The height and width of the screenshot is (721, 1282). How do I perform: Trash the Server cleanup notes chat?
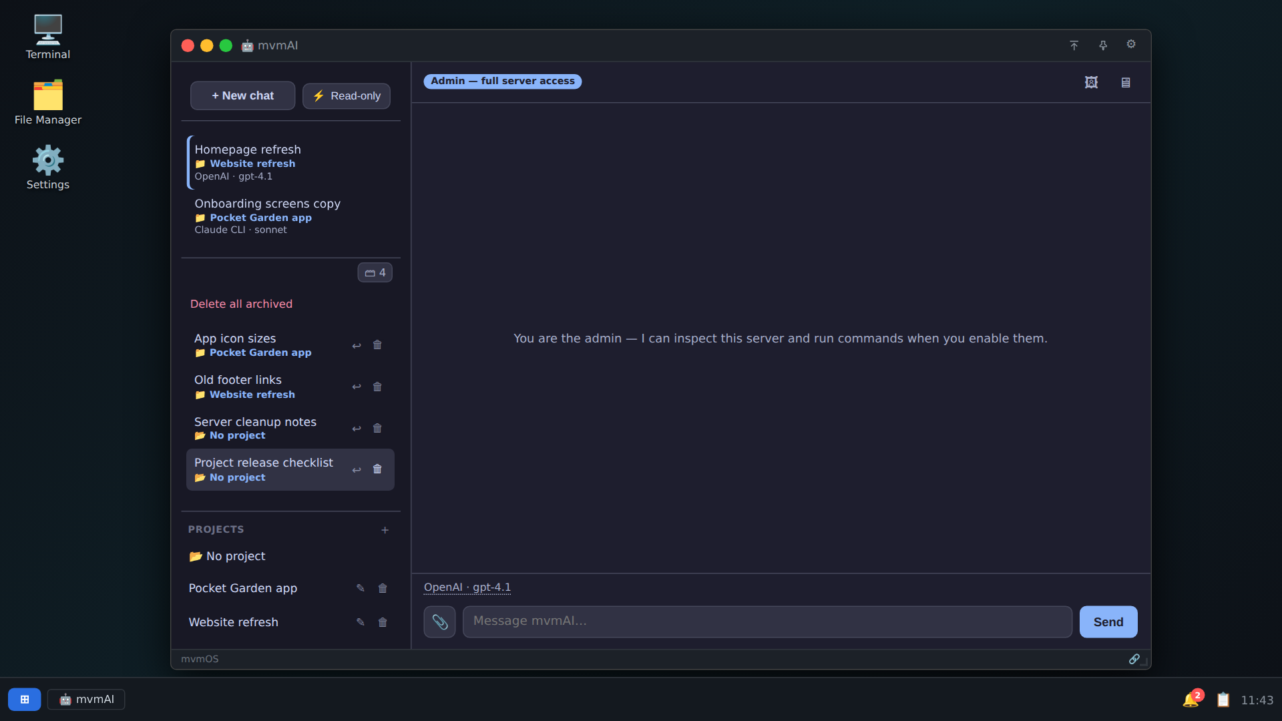[x=377, y=429]
